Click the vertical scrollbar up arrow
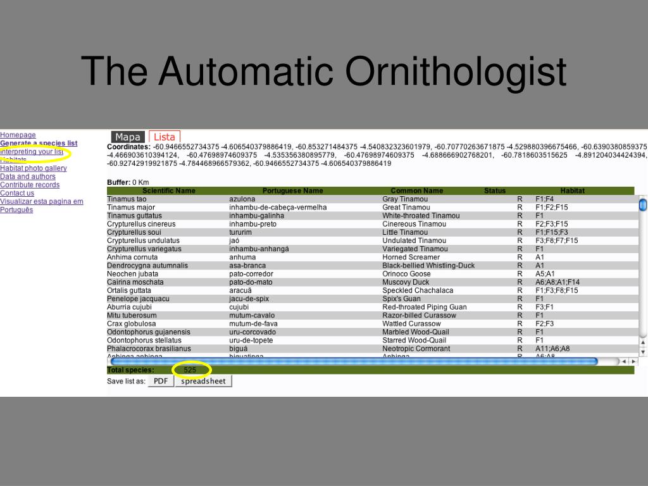This screenshot has height=486, width=648. click(x=643, y=342)
